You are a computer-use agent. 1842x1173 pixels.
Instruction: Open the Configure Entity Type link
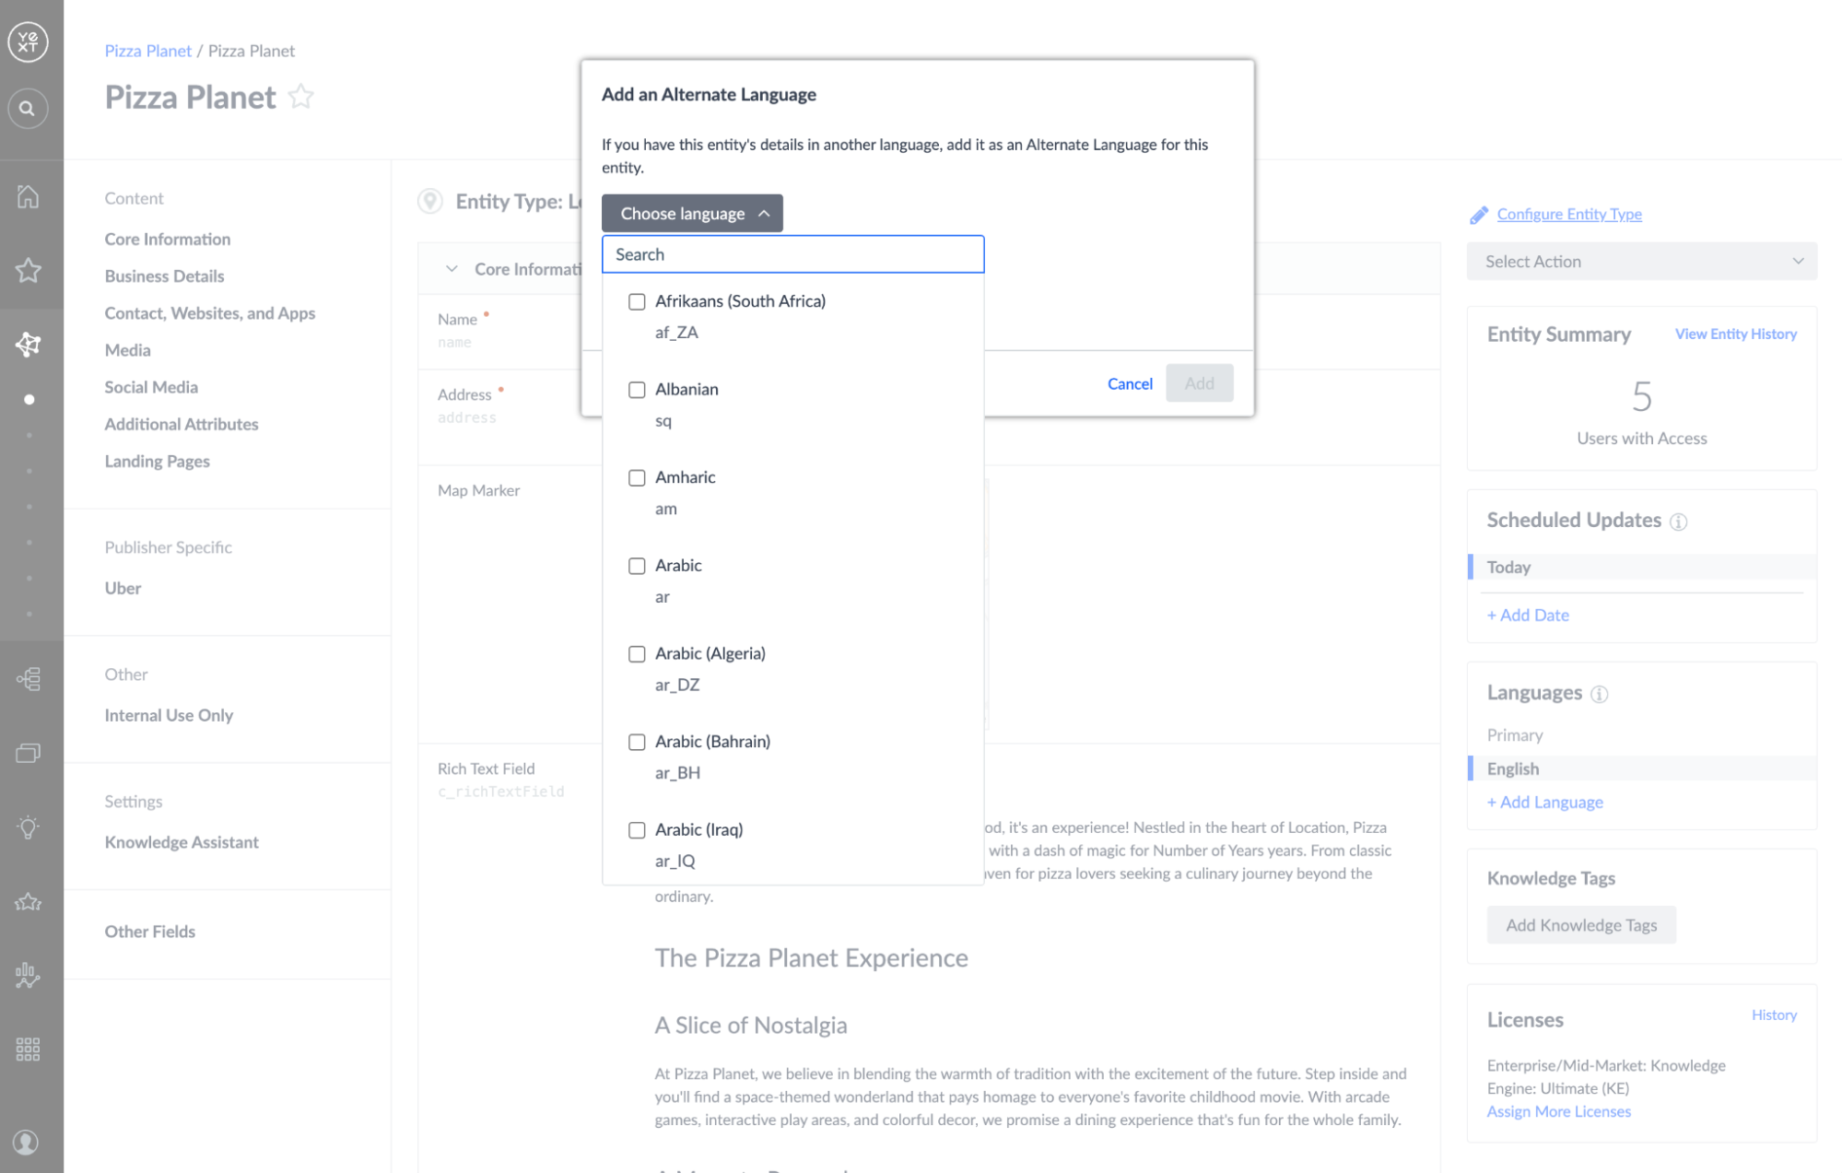(x=1569, y=214)
